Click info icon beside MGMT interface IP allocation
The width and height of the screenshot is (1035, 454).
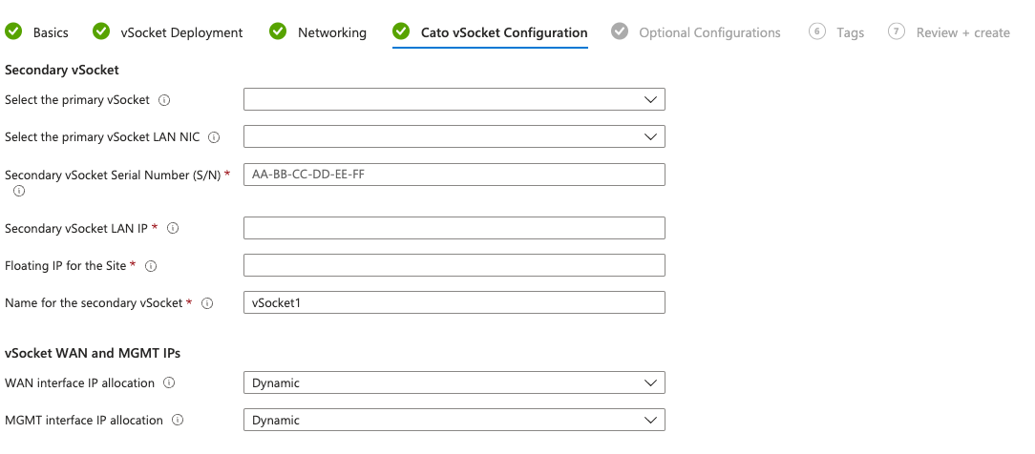(x=178, y=421)
